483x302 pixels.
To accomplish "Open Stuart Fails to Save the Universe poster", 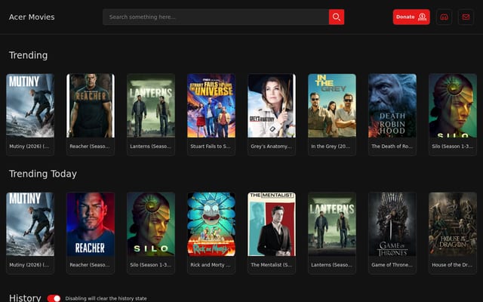I will 211,106.
